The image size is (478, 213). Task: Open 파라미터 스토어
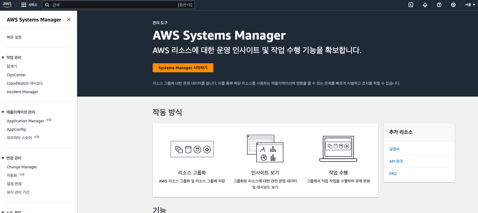pyautogui.click(x=19, y=138)
